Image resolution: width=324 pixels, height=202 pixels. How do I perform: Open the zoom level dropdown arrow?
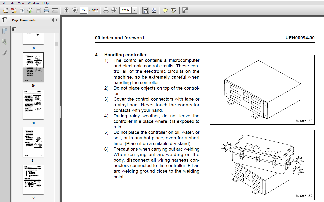[134, 10]
